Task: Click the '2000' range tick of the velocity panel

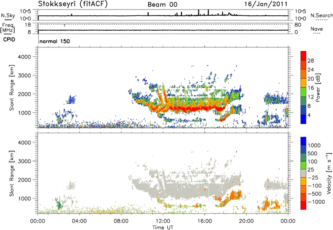Action: pos(24,180)
